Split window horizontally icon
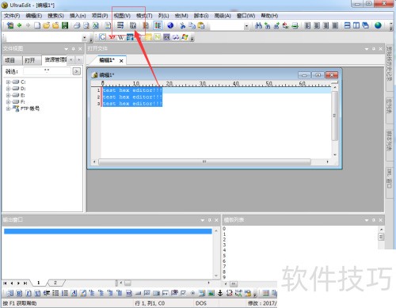Image resolution: width=396 pixels, height=308 pixels. point(348,25)
